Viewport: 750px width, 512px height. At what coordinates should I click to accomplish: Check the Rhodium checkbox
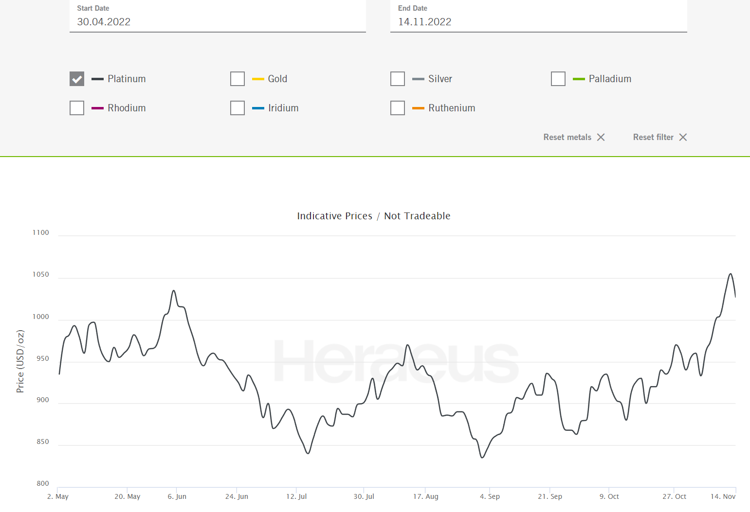(x=77, y=108)
